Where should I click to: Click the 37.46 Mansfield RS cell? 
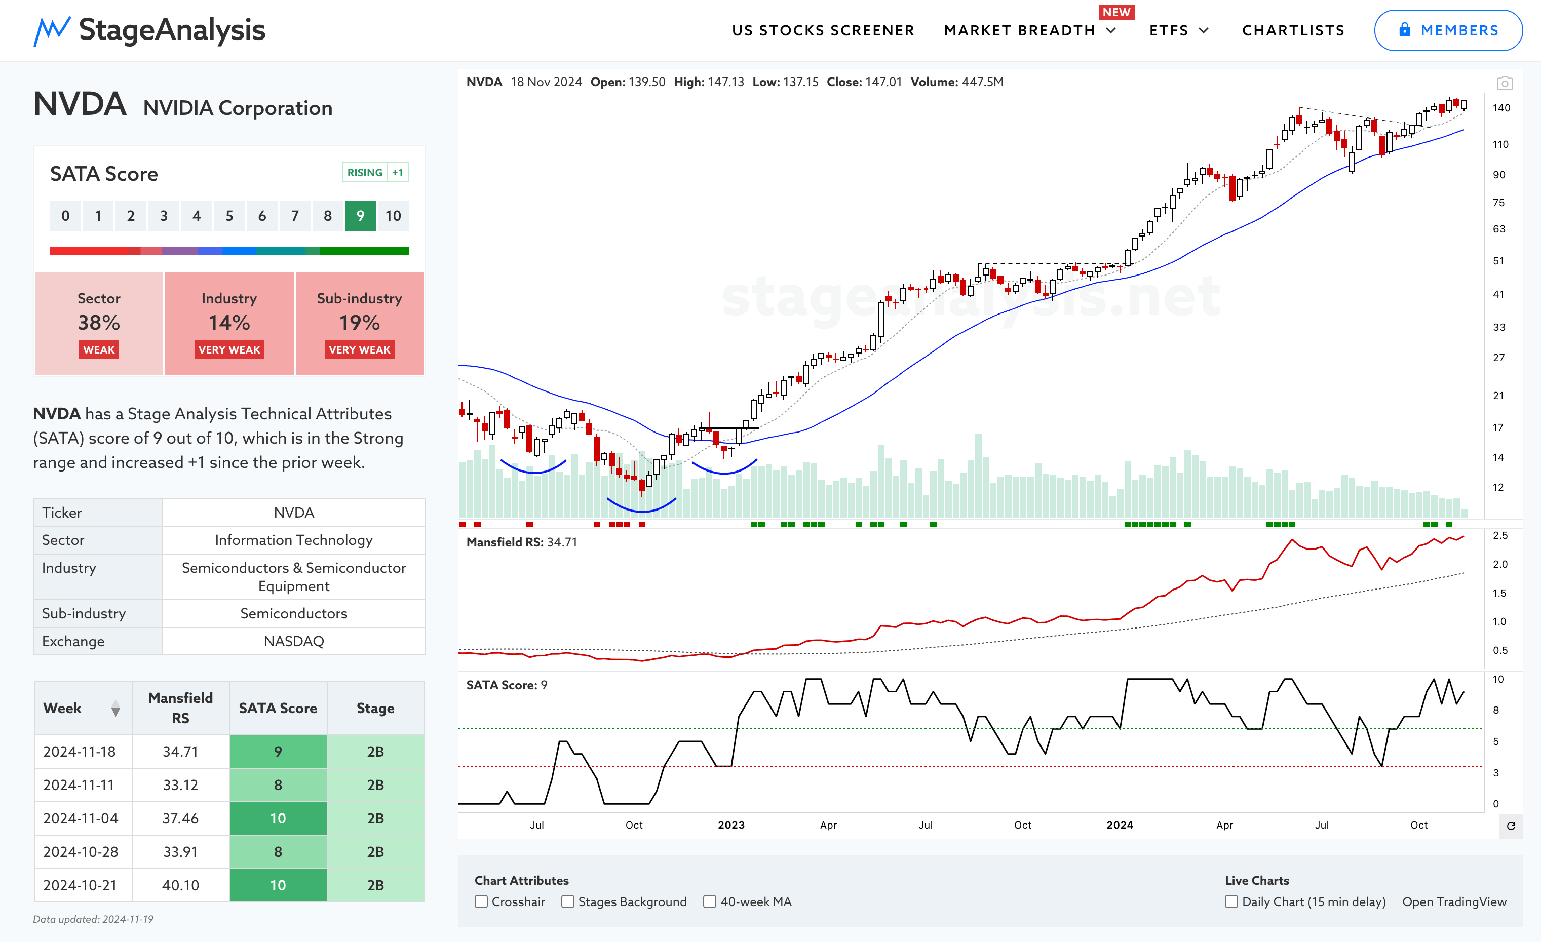[x=181, y=818]
